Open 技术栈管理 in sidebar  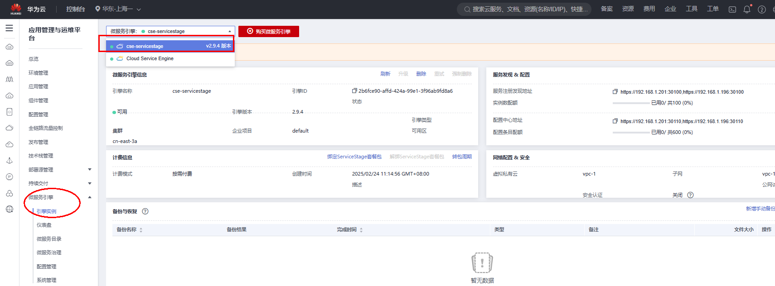tap(41, 156)
